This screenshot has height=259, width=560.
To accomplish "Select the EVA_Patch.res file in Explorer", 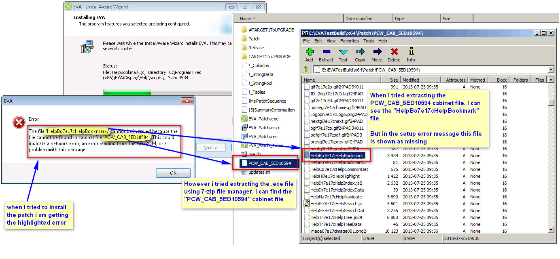I will coord(263,137).
